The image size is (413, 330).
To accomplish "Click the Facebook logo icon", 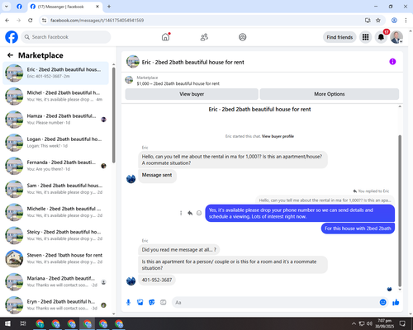I will (x=12, y=37).
